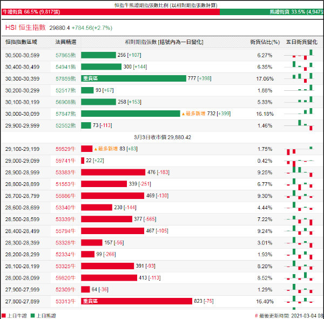Click the HSI 恒生指數 title
Image resolution: width=324 pixels, height=319 pixels.
click(x=25, y=28)
